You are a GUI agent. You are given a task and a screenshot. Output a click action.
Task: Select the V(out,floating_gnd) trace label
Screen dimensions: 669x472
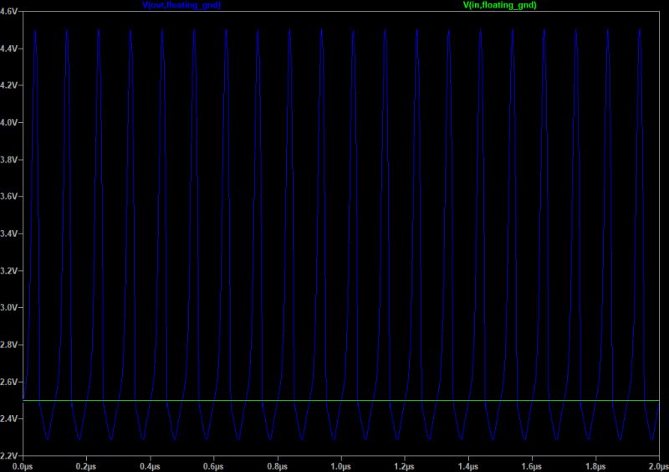click(x=181, y=5)
